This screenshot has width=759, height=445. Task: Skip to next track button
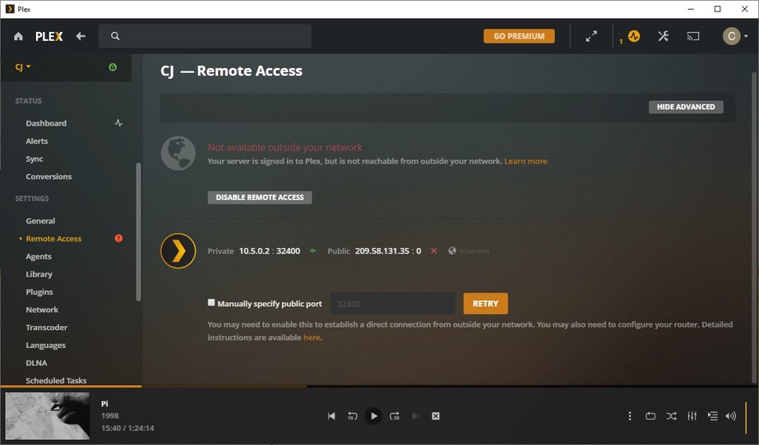click(415, 416)
